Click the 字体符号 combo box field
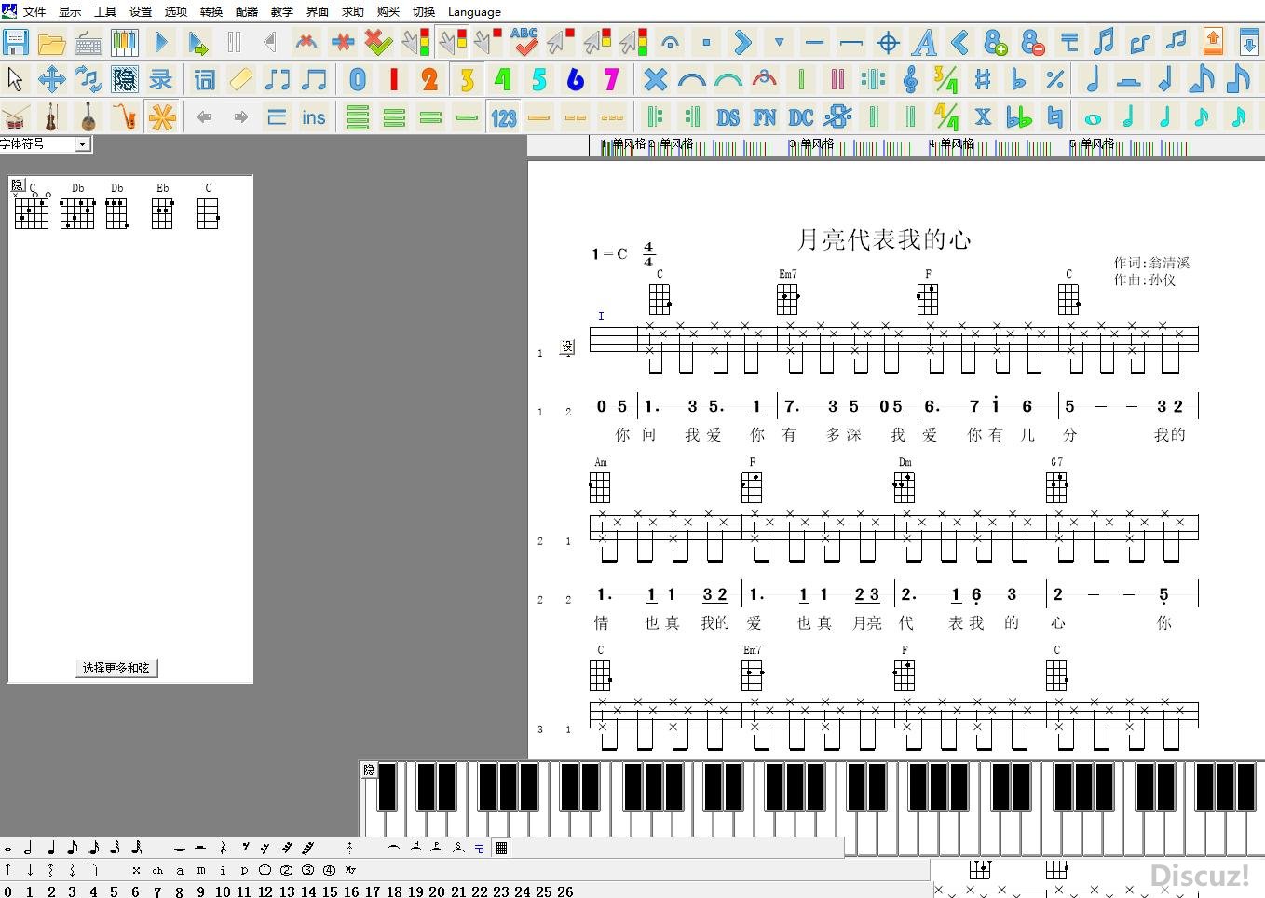Screen dimensions: 1265x898 [45, 143]
